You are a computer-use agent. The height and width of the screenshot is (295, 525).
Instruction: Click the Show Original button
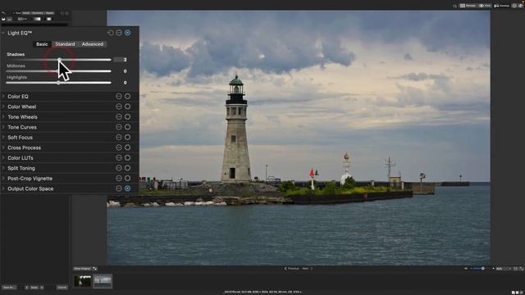[x=82, y=269]
